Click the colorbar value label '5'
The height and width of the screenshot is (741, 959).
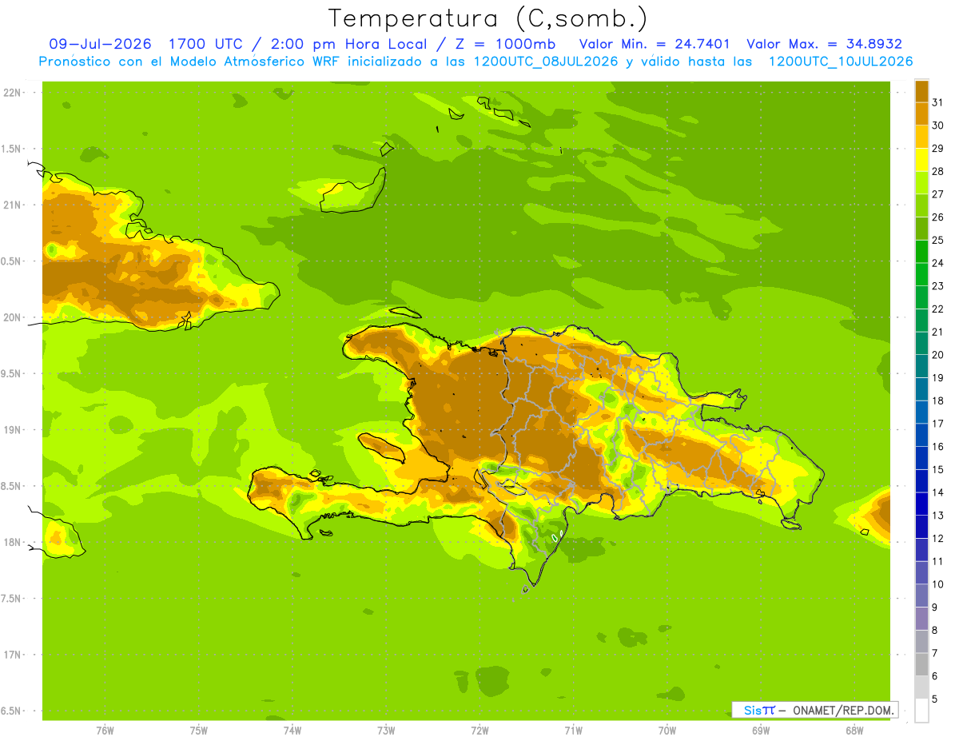[935, 699]
